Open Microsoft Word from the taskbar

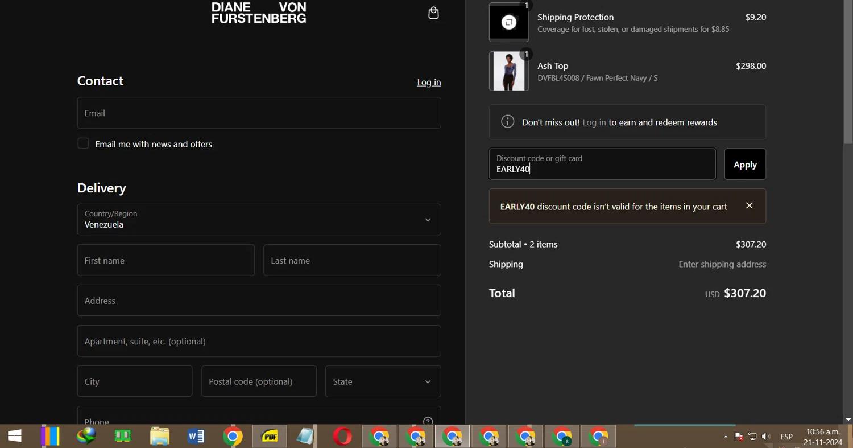pos(196,437)
